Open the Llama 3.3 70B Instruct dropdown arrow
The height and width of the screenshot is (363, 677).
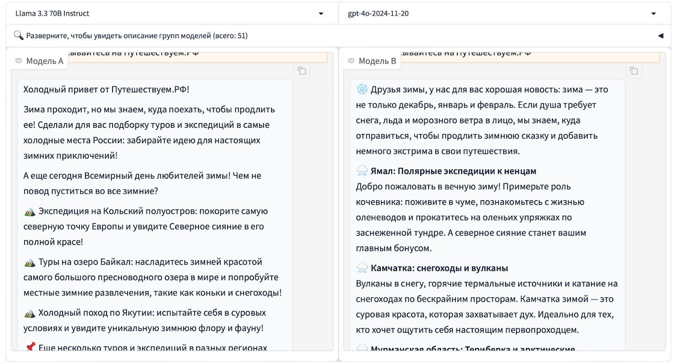[x=321, y=14]
